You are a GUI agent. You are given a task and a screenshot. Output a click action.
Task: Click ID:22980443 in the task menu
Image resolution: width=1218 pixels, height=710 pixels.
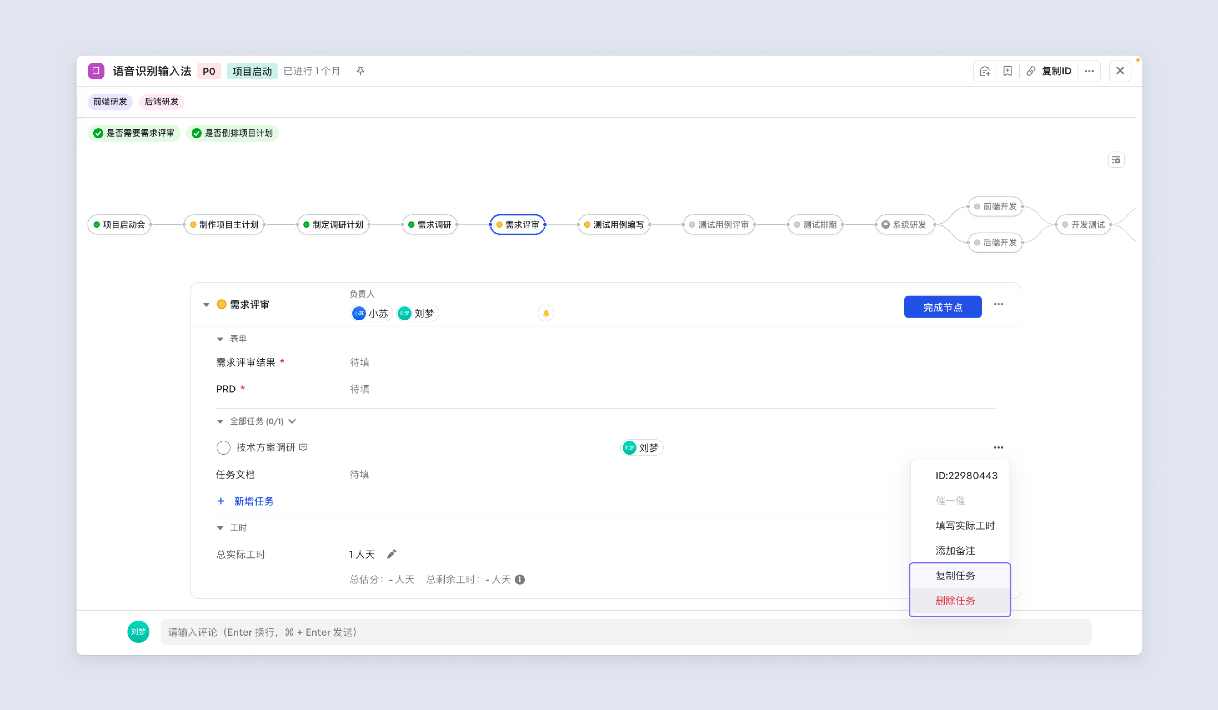tap(960, 476)
